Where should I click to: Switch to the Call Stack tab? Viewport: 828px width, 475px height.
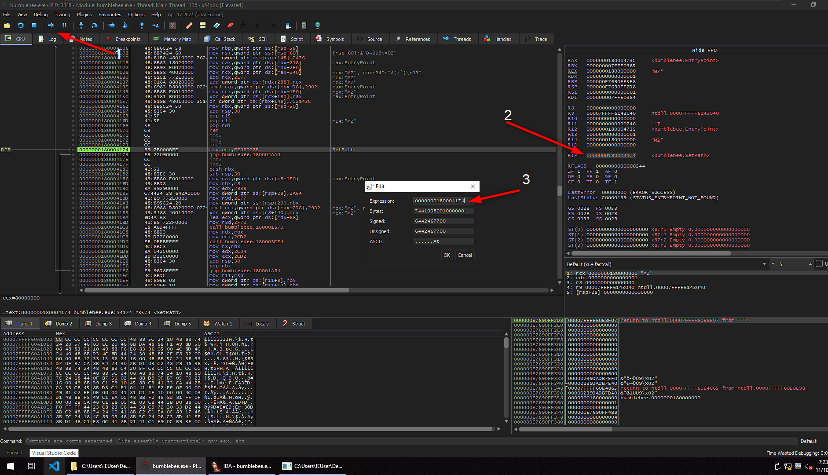pos(220,39)
